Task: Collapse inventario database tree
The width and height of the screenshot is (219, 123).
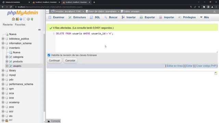Action: 3,48
